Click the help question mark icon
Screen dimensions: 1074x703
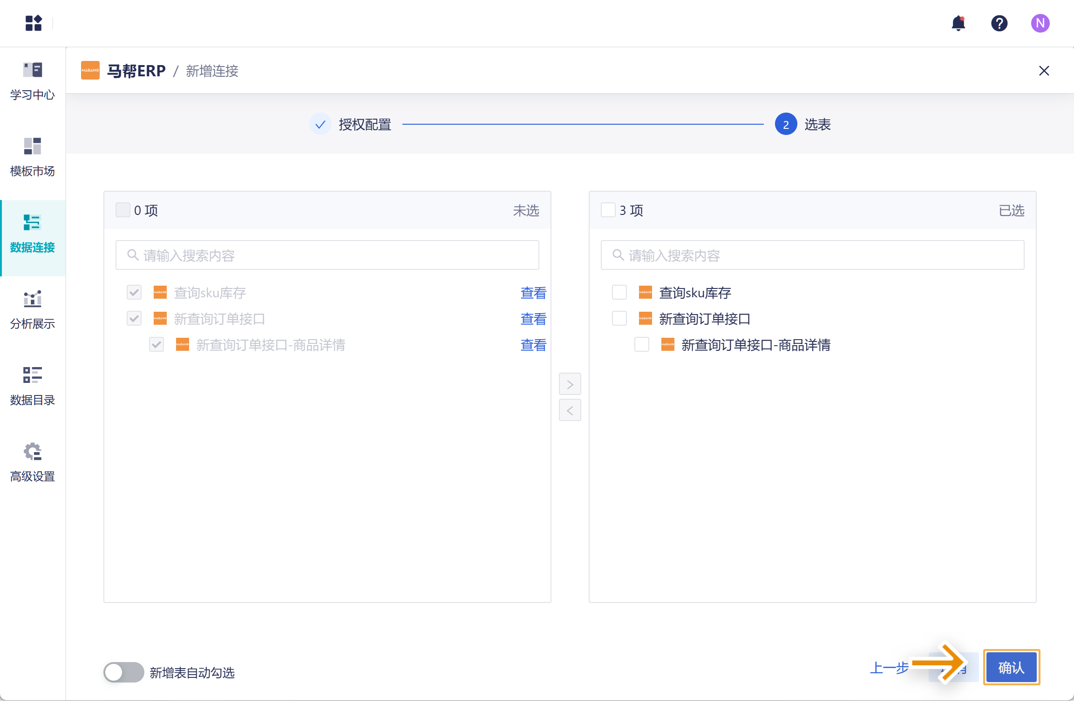coord(999,23)
